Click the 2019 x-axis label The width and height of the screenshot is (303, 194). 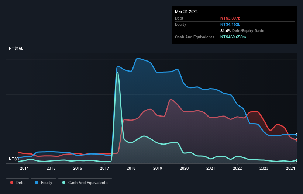click(158, 168)
